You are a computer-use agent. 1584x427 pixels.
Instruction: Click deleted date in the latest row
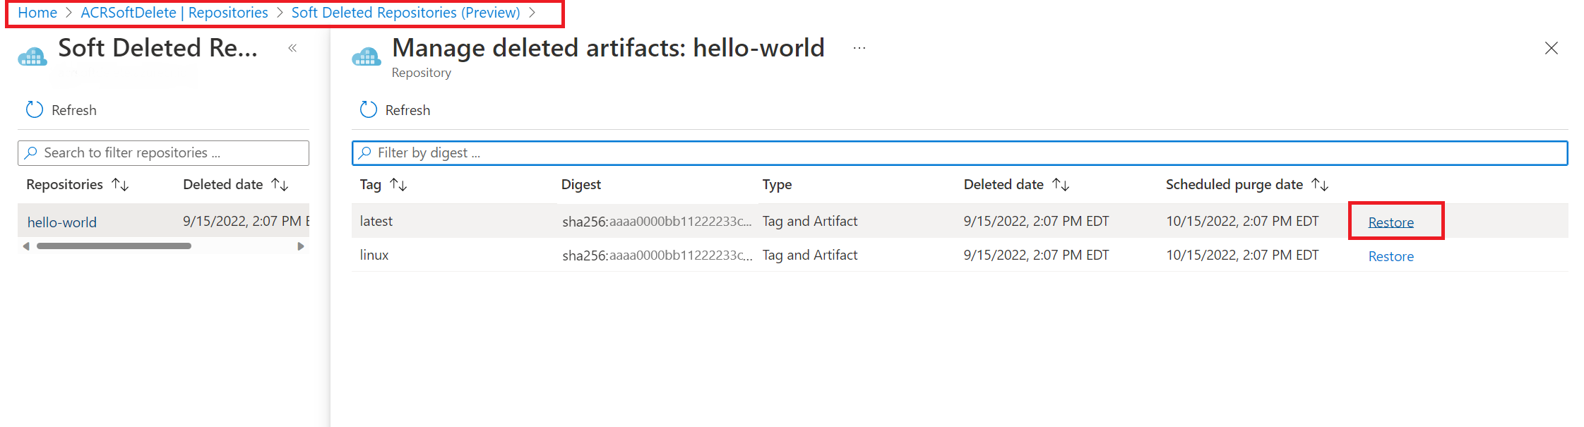1036,221
